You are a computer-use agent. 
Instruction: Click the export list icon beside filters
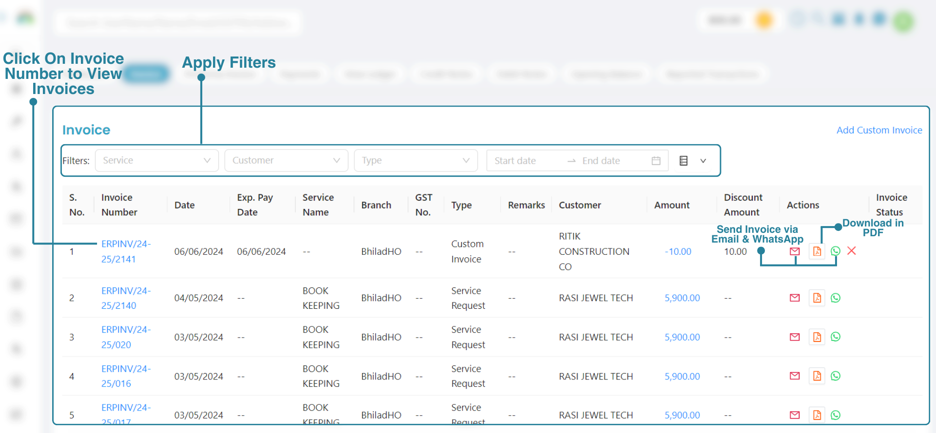coord(683,161)
